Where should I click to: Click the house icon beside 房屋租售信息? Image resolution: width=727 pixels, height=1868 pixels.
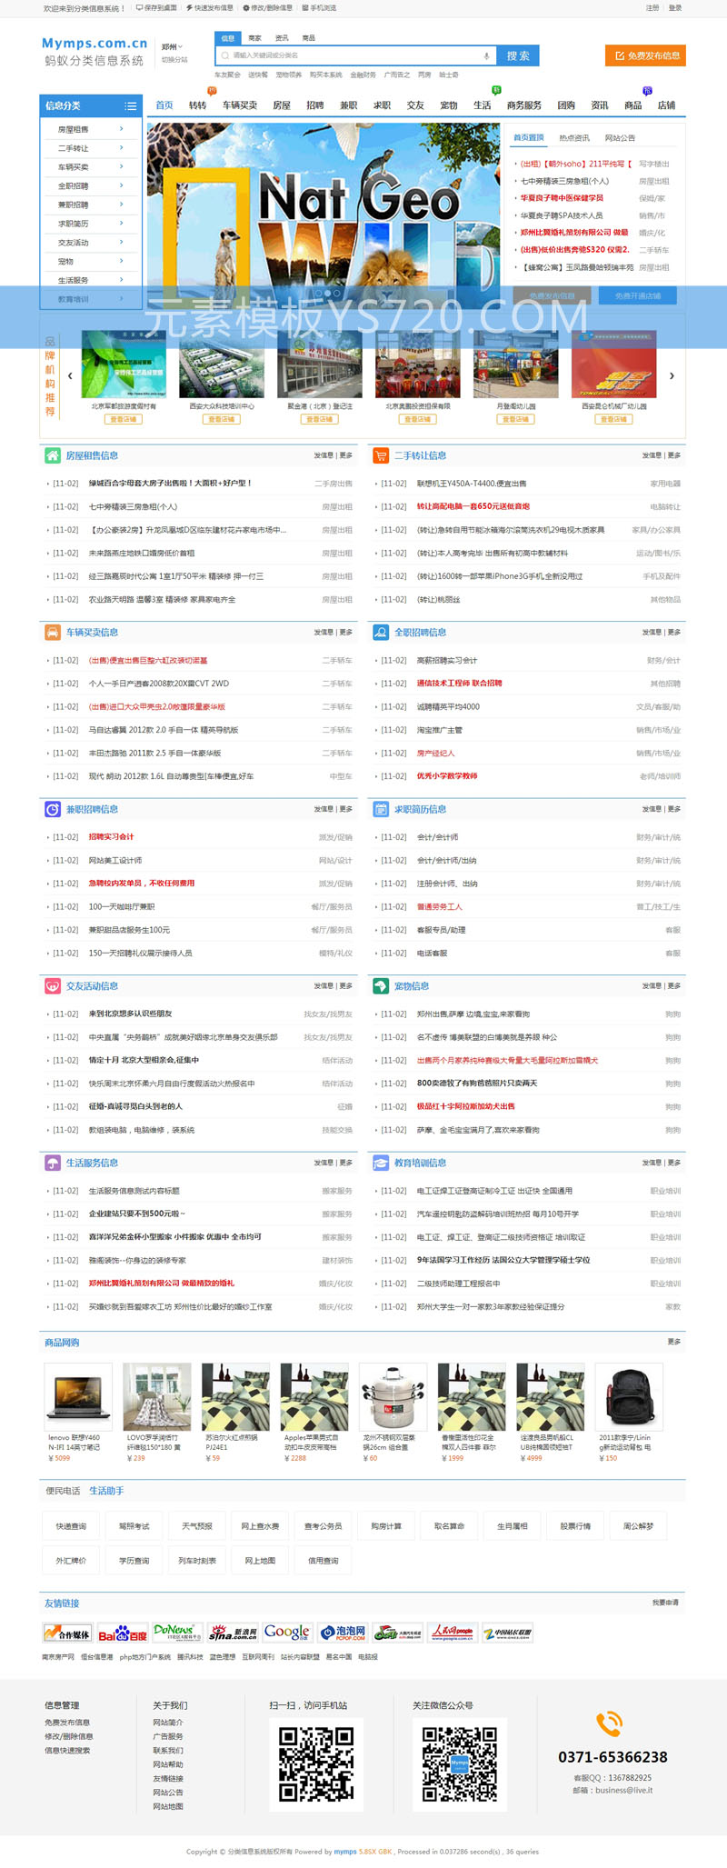click(x=53, y=455)
